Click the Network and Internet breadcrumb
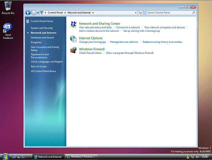212x160 pixels. pos(79,13)
